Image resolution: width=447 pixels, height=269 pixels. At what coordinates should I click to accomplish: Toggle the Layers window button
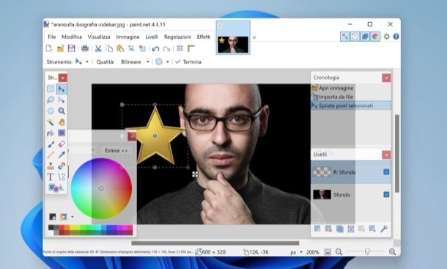click(x=365, y=37)
